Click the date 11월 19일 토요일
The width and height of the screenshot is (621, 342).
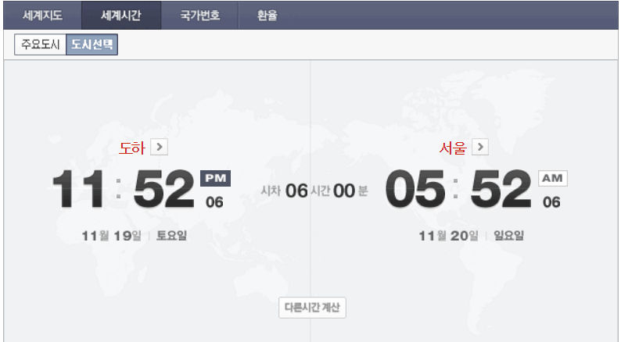point(135,236)
